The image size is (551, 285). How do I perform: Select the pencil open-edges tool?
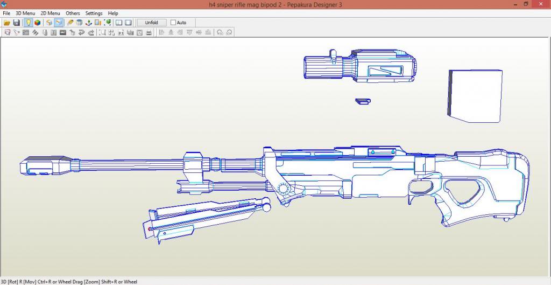[70, 23]
